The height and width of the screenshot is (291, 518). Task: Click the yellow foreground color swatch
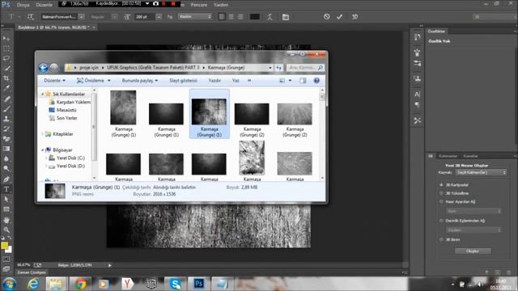[x=4, y=246]
